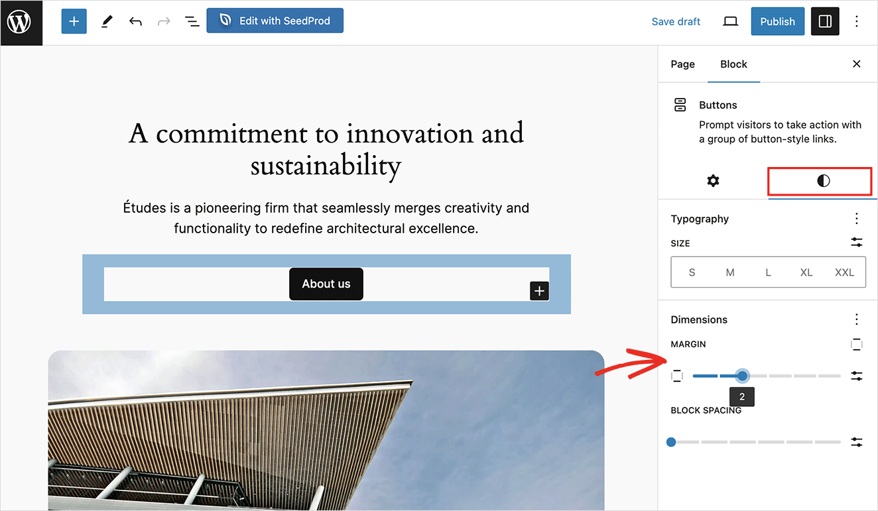878x511 pixels.
Task: Open the editor options kebab menu
Action: pos(857,21)
